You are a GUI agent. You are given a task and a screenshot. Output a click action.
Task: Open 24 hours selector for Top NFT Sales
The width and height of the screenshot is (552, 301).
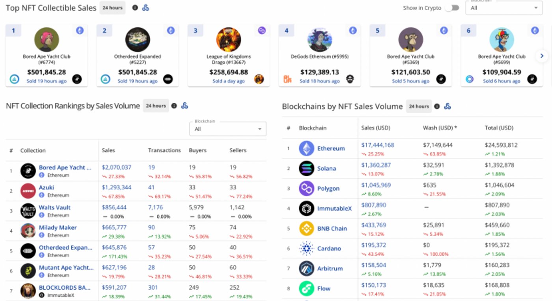point(112,8)
